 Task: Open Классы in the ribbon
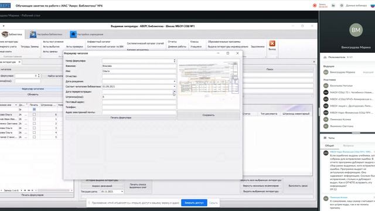(x=195, y=42)
